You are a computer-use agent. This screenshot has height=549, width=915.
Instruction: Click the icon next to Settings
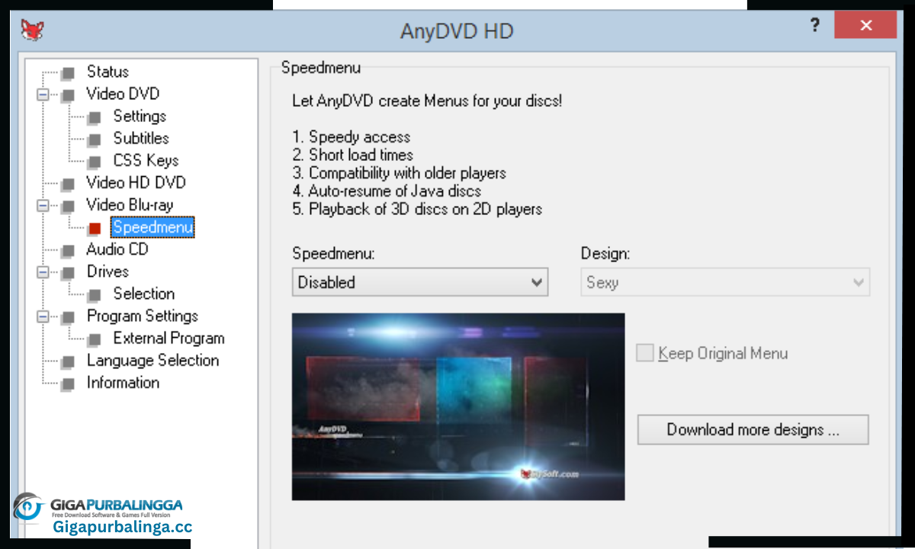pyautogui.click(x=94, y=117)
